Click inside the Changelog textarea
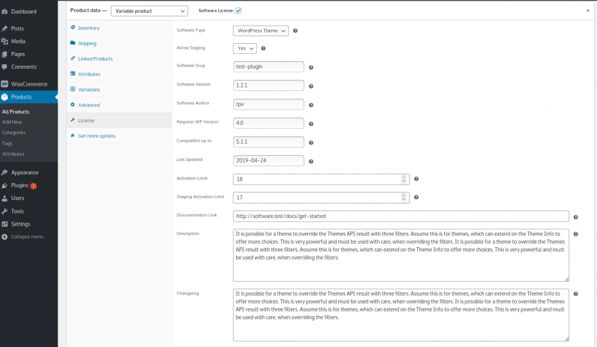The image size is (597, 347). 401,315
